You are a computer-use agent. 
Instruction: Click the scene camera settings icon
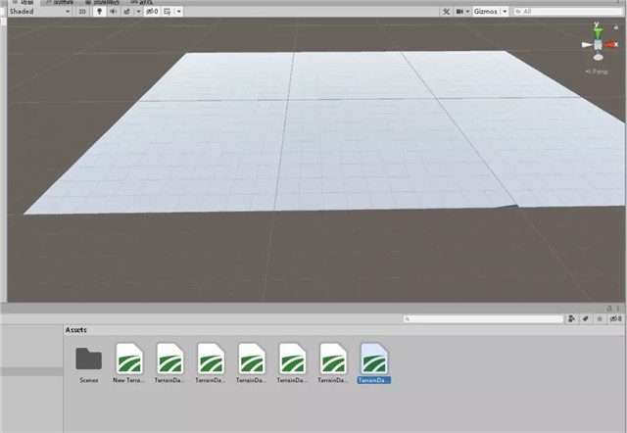pos(464,12)
